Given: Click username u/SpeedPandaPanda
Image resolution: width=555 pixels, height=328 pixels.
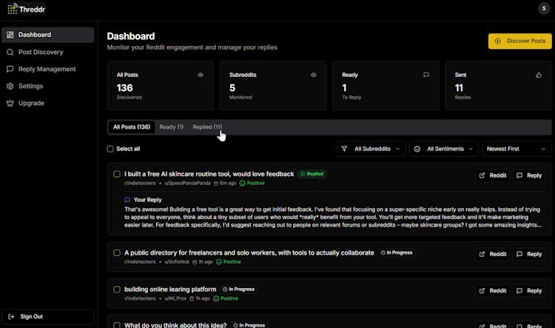Looking at the screenshot, I should (x=188, y=183).
